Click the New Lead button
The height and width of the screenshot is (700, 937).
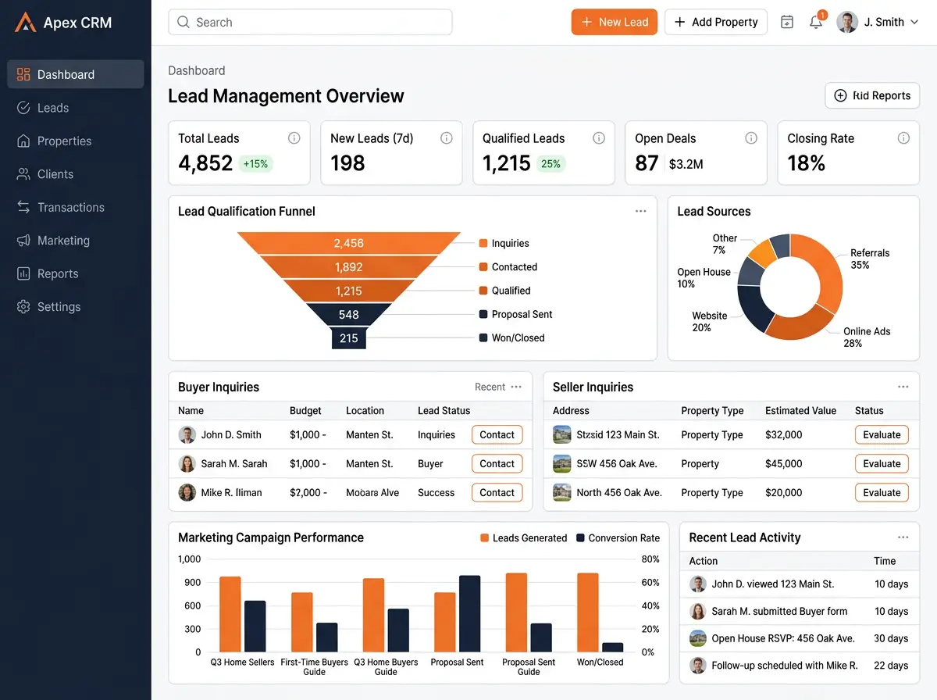(615, 22)
